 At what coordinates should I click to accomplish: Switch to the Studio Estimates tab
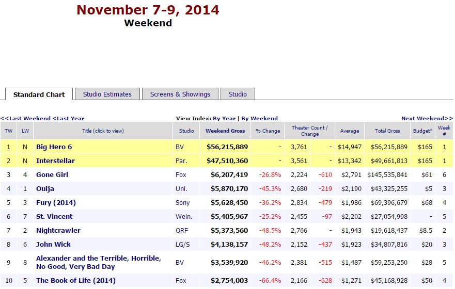(107, 94)
